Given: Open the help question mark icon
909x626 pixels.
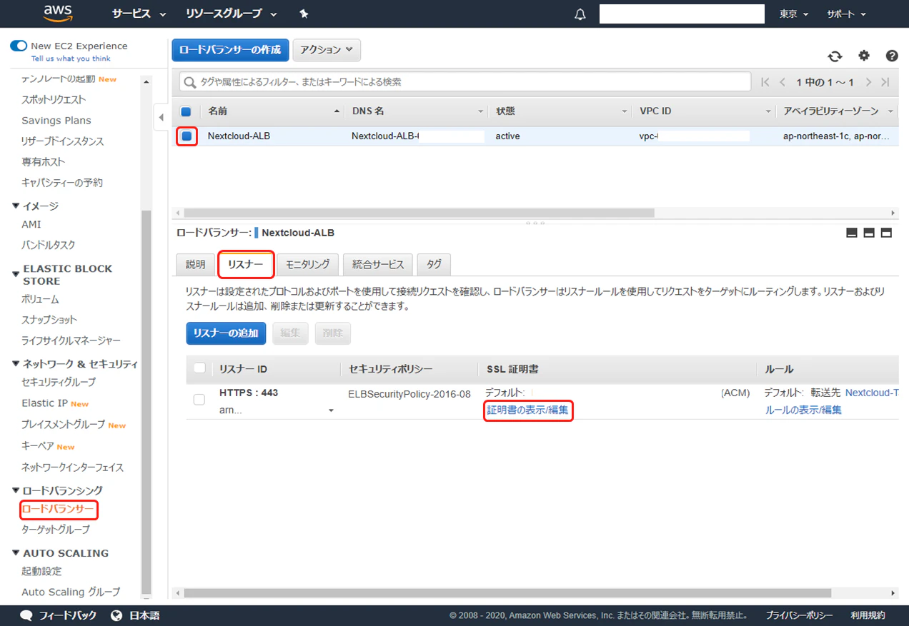Looking at the screenshot, I should (892, 56).
